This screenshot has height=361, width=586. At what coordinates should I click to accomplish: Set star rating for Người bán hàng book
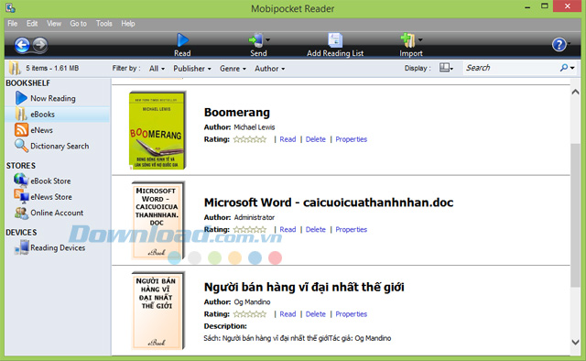point(250,314)
